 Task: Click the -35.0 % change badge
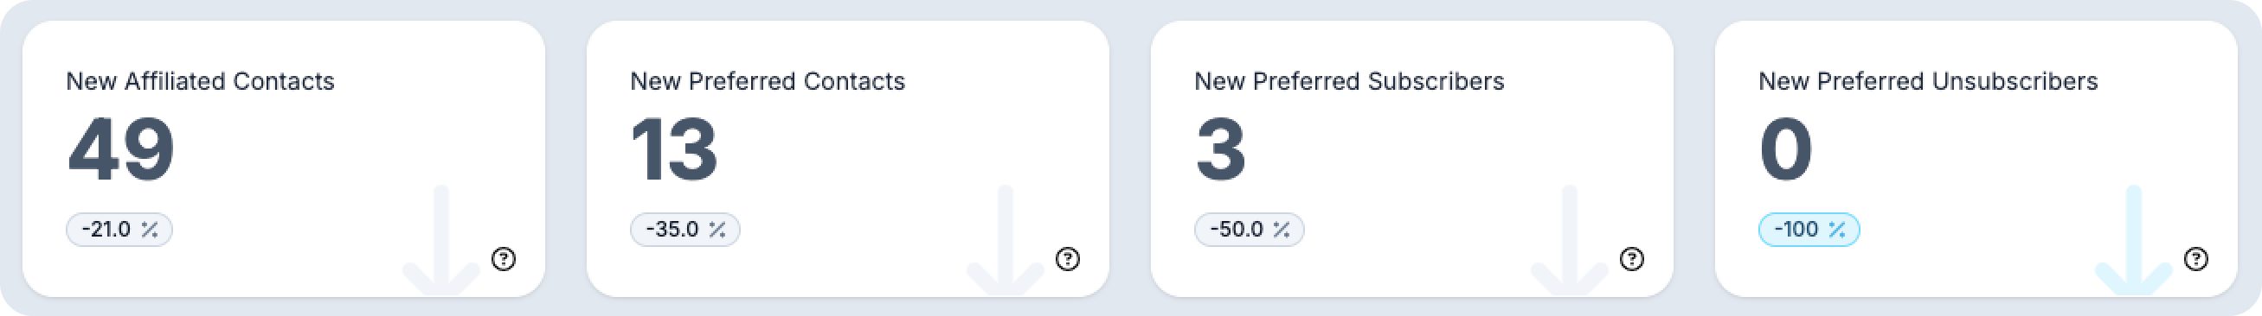685,230
